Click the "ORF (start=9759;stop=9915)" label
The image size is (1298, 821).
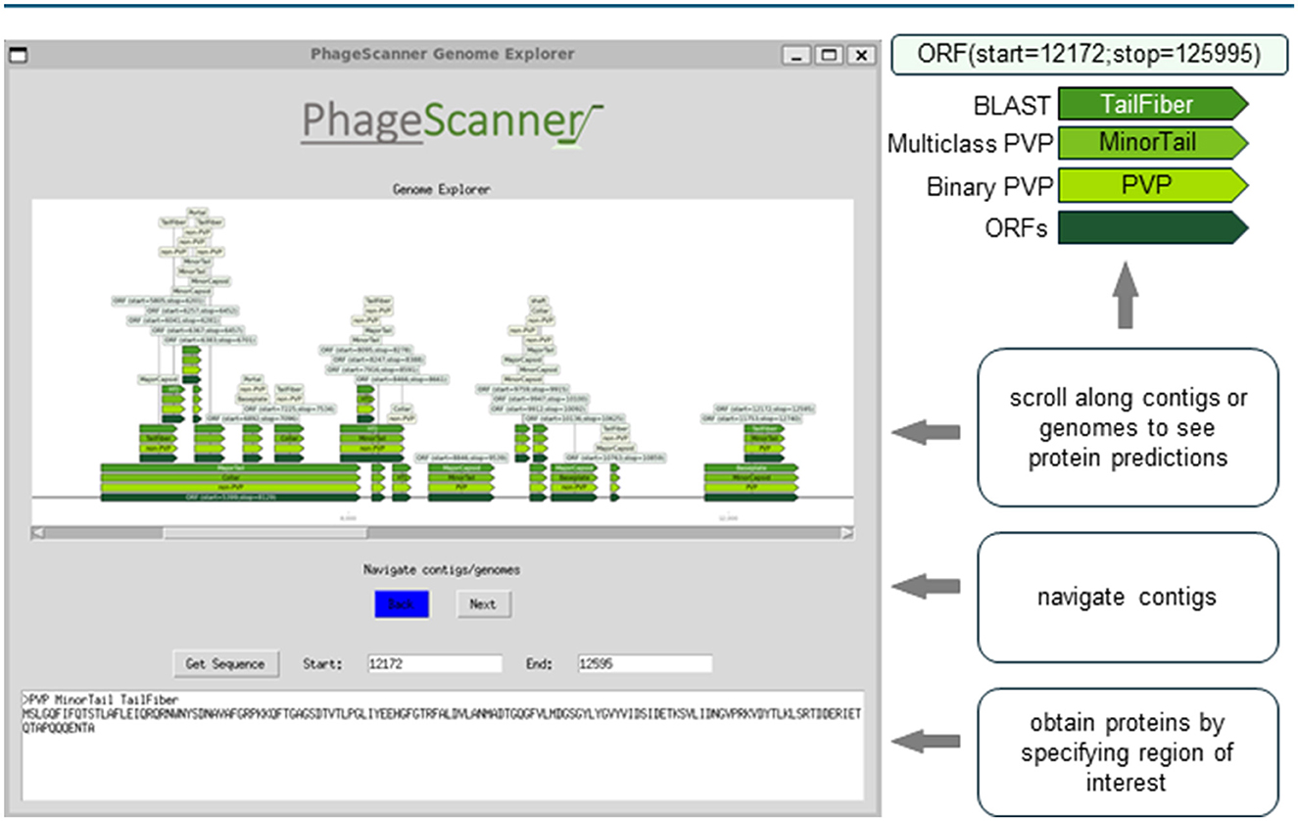click(x=523, y=389)
